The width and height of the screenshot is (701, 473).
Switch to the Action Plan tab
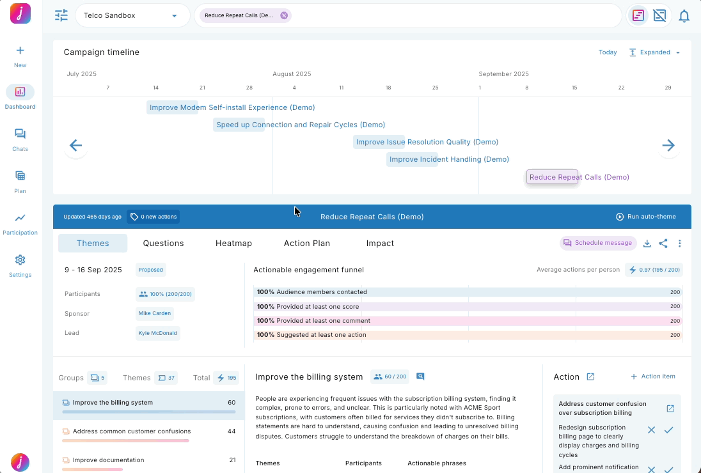point(306,244)
